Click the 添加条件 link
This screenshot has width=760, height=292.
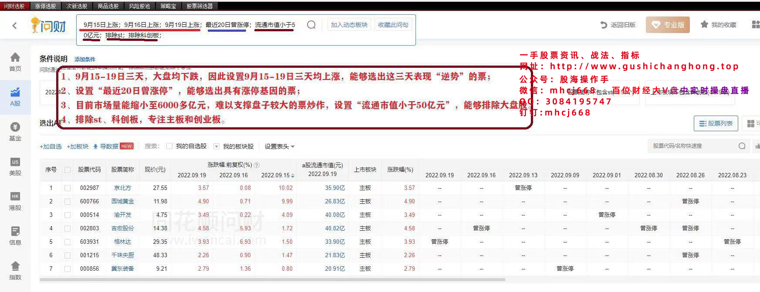tap(85, 59)
